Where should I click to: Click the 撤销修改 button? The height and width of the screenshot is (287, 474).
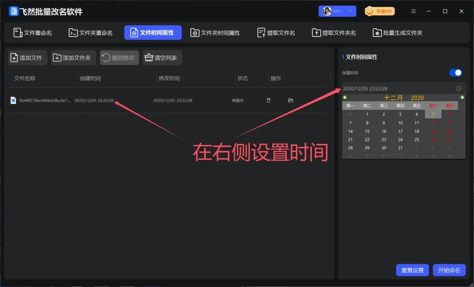click(119, 58)
